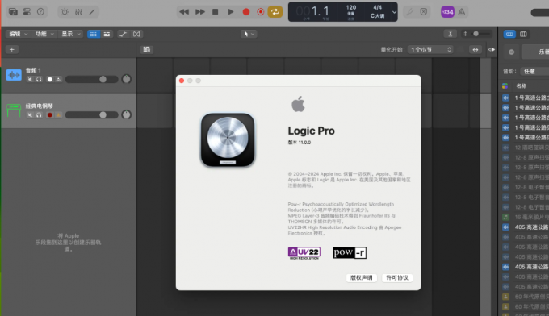Toggle the Inspector panel icon
This screenshot has height=316, width=549.
[x=27, y=12]
